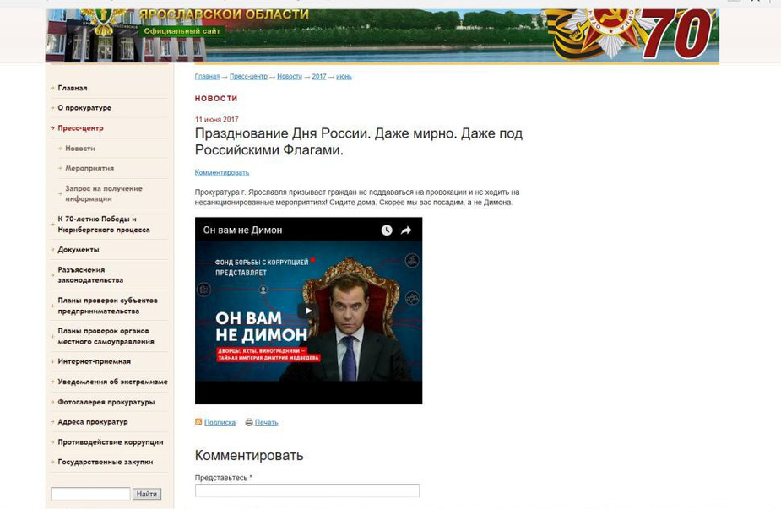This screenshot has width=781, height=520.
Task: Open the Комментировать link under the headline
Action: coord(221,172)
